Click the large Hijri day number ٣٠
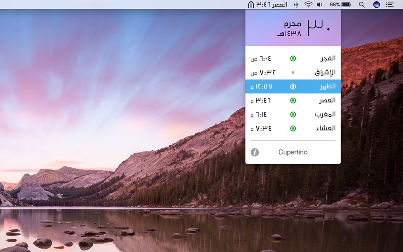 coord(319,28)
